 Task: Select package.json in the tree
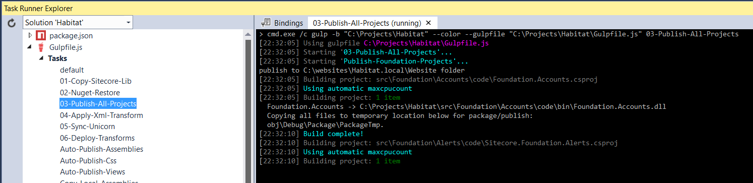[x=71, y=35]
